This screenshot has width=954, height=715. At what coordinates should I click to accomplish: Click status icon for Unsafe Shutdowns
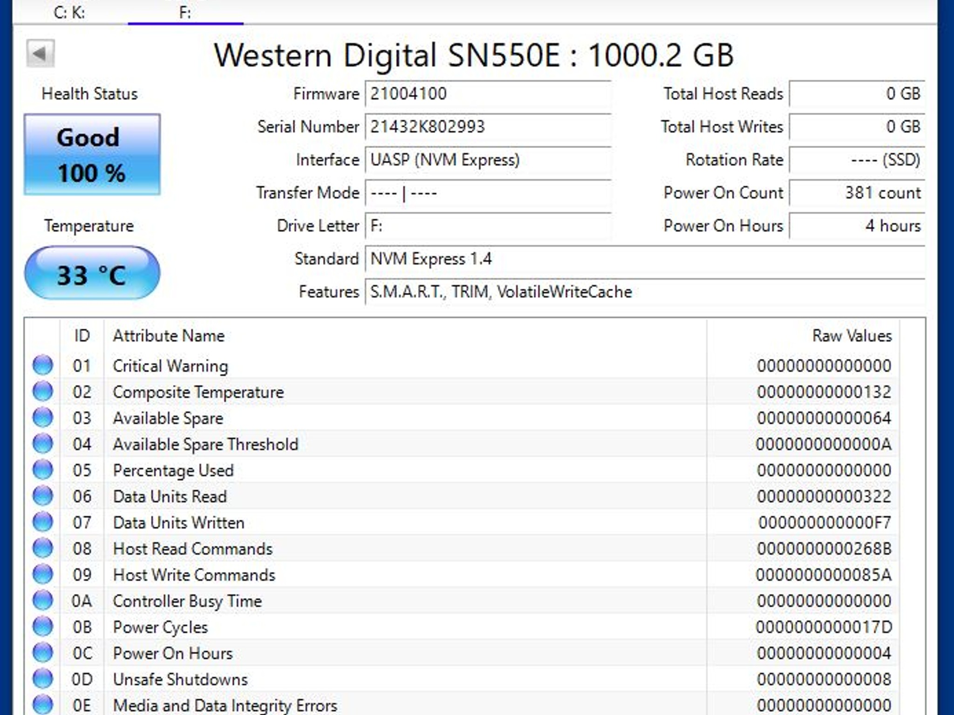pyautogui.click(x=43, y=679)
